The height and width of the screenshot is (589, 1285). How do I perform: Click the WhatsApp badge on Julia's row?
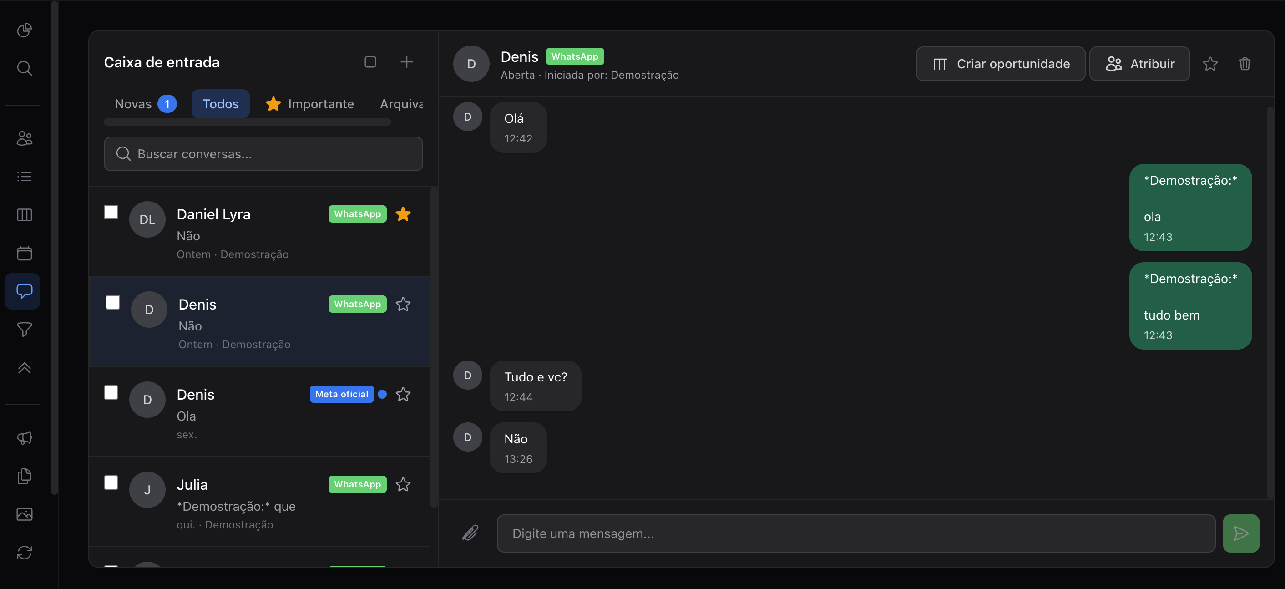357,484
